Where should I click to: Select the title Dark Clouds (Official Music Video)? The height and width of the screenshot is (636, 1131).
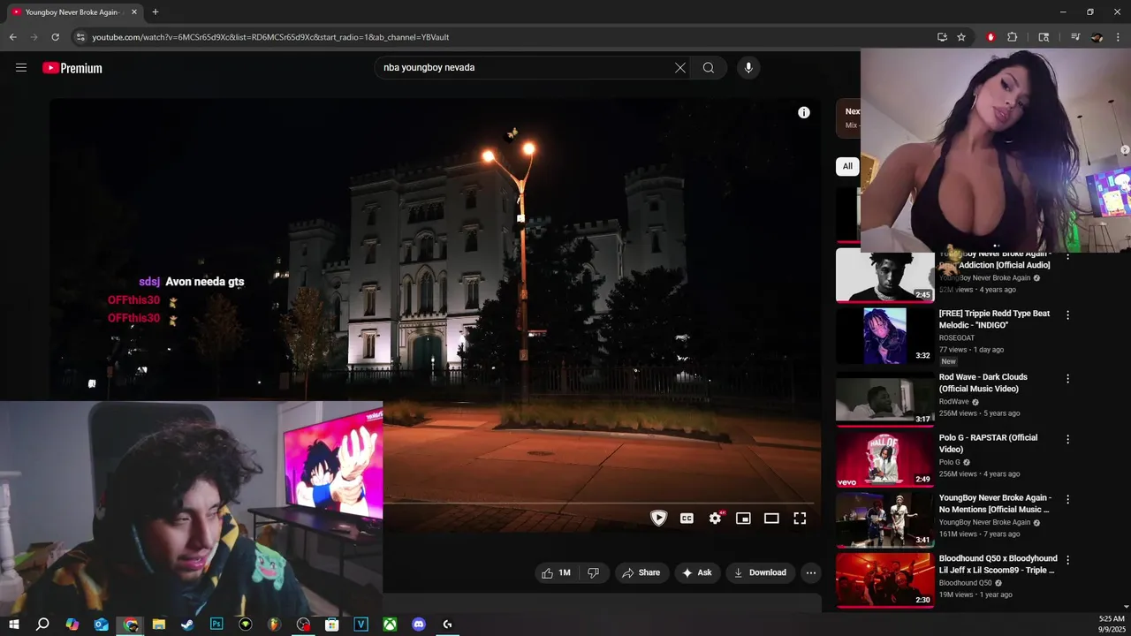[x=983, y=383]
